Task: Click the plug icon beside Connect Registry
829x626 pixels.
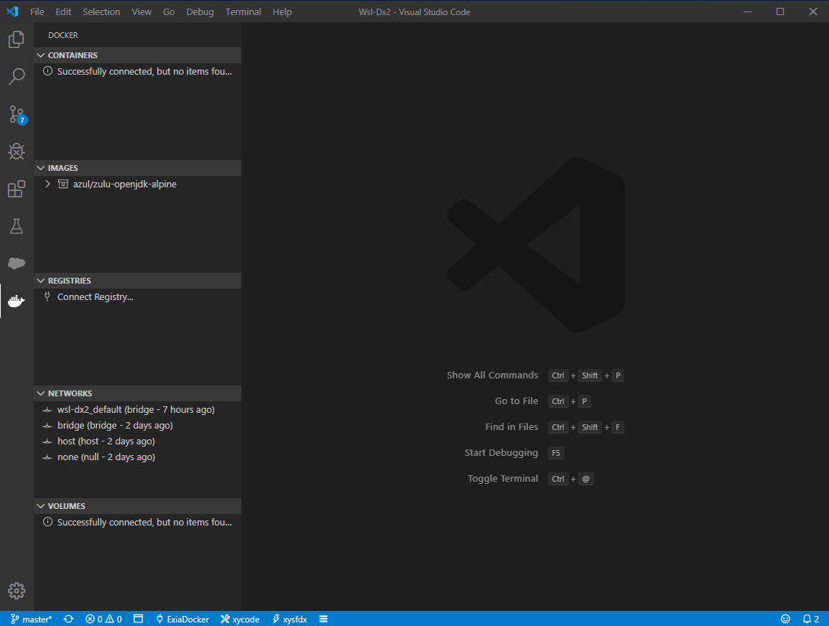Action: pyautogui.click(x=47, y=296)
